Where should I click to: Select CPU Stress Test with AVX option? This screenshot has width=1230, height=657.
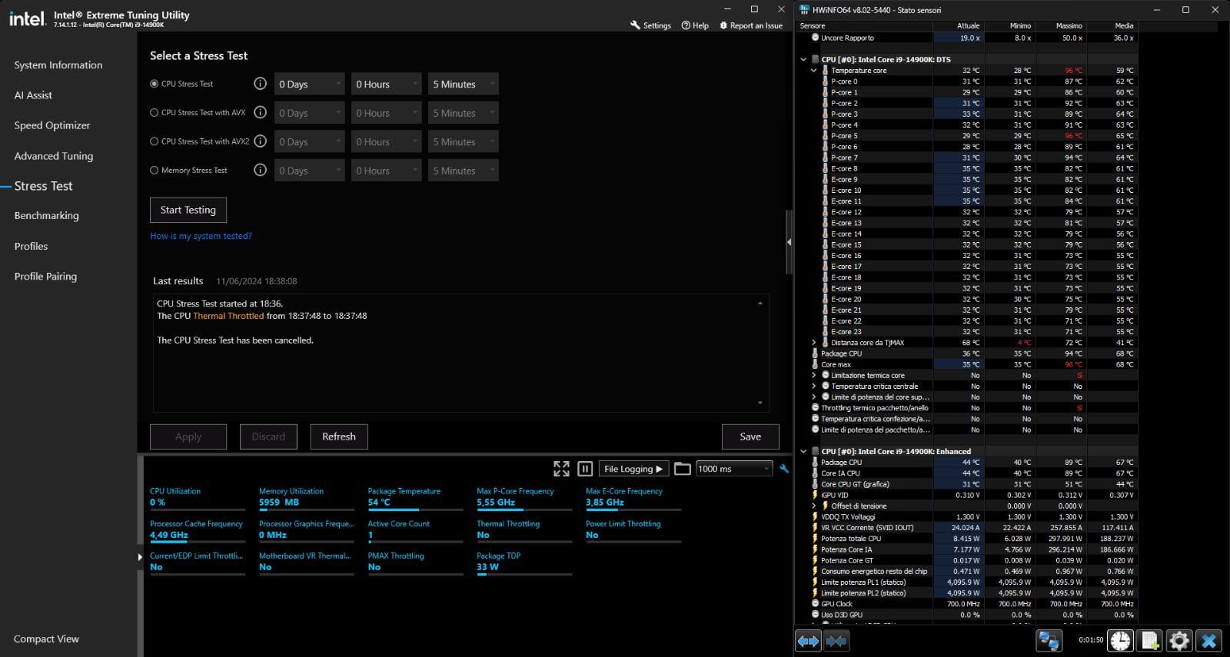point(155,113)
